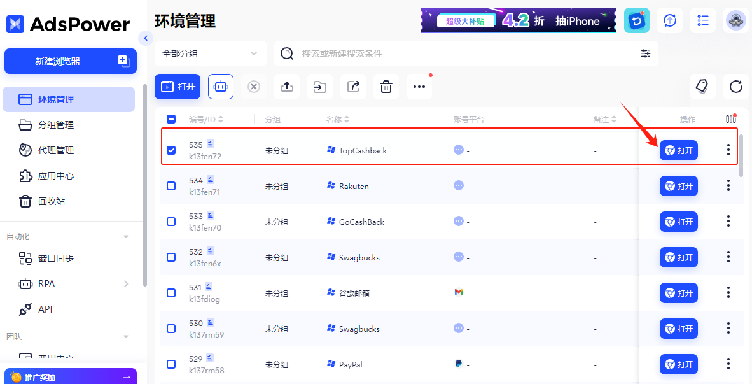Open row menu for Rakuten
Viewport: 752px width, 384px height.
pyautogui.click(x=728, y=186)
